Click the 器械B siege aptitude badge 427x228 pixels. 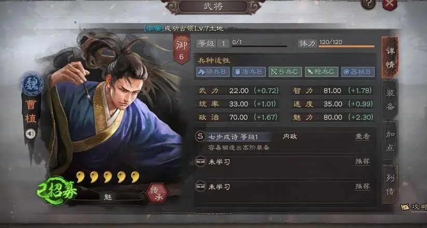(x=357, y=72)
